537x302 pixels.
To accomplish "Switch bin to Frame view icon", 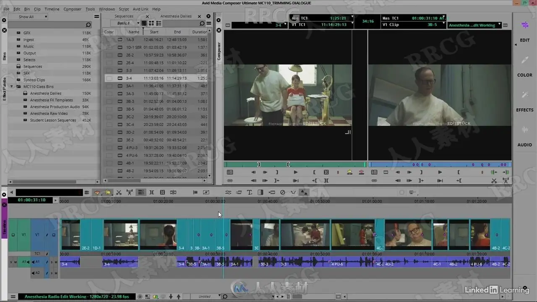I will (151, 23).
